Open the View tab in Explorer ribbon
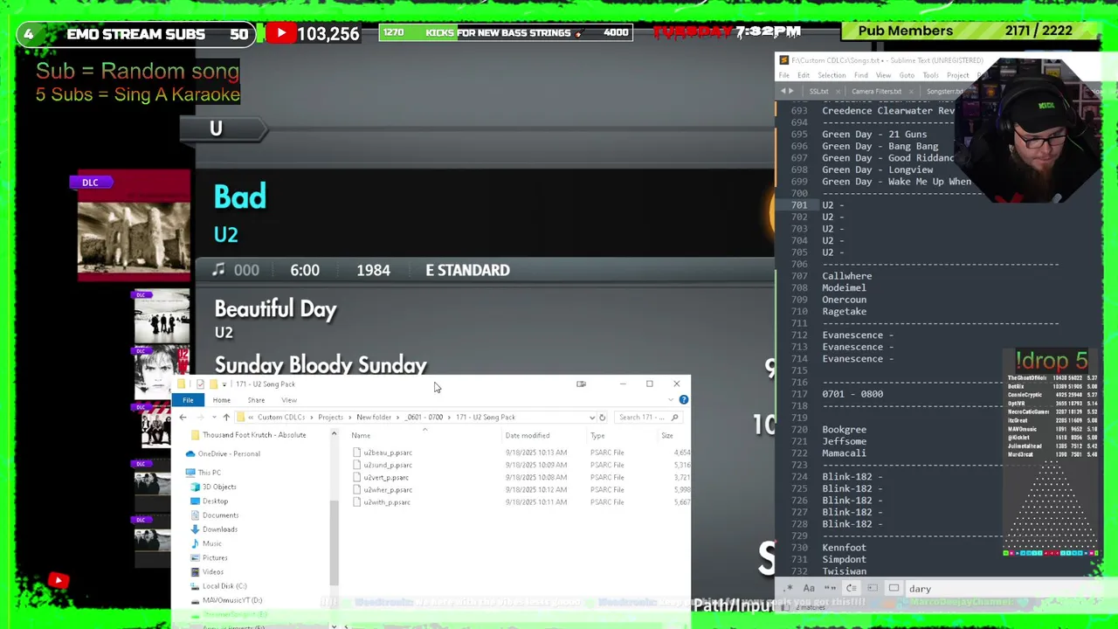Screen dimensions: 1118x629 pos(288,400)
